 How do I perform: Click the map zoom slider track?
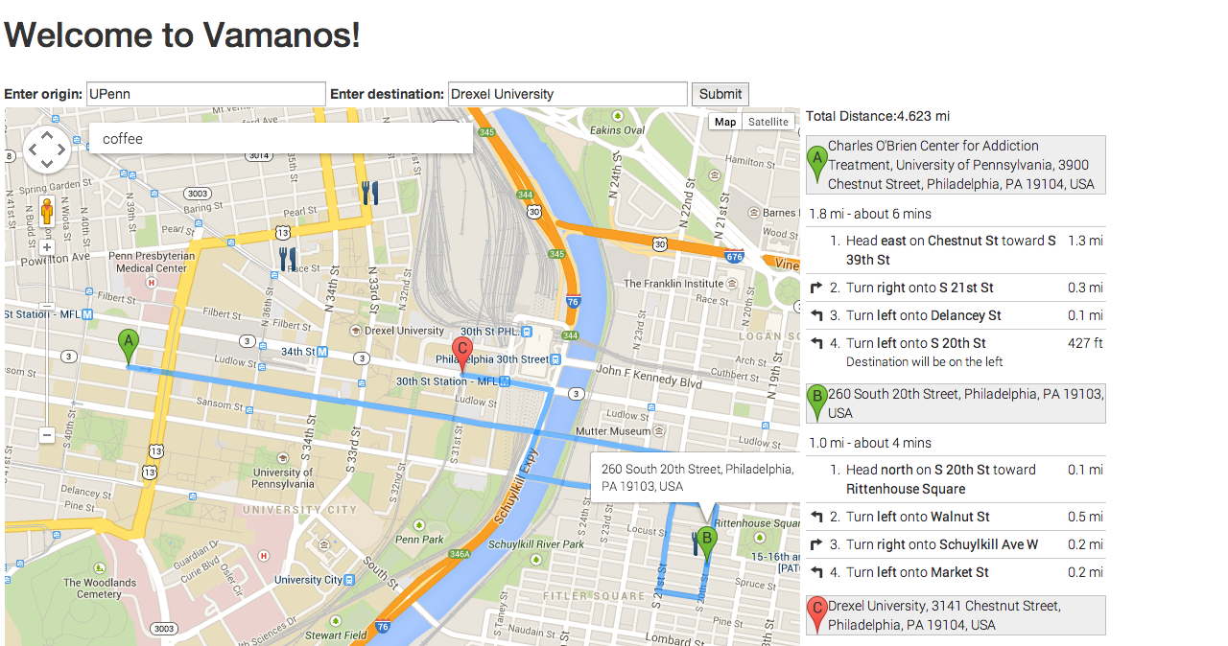(46, 340)
